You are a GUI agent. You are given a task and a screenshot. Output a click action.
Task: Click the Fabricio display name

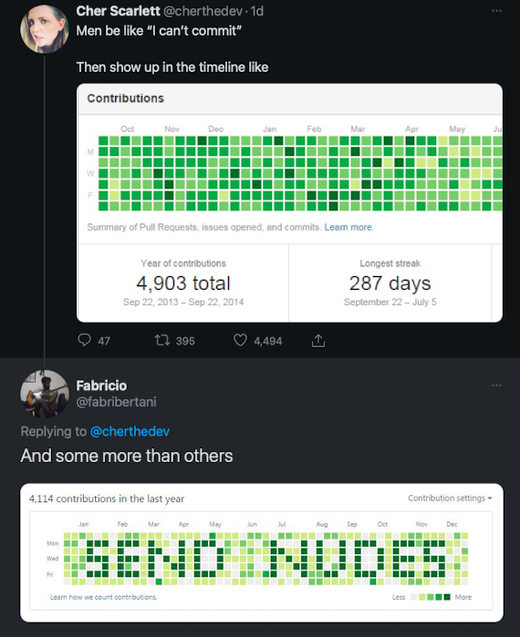pos(101,385)
